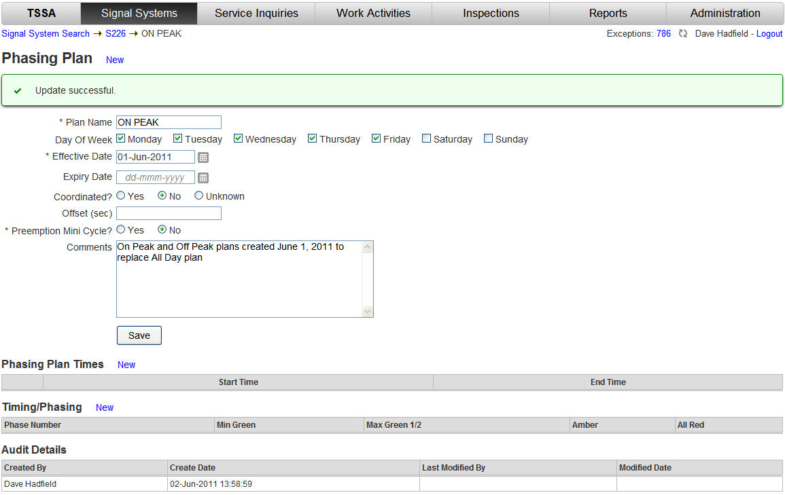Viewport: 785px width, 495px height.
Task: Switch to Service Inquiries tab
Action: pyautogui.click(x=256, y=14)
